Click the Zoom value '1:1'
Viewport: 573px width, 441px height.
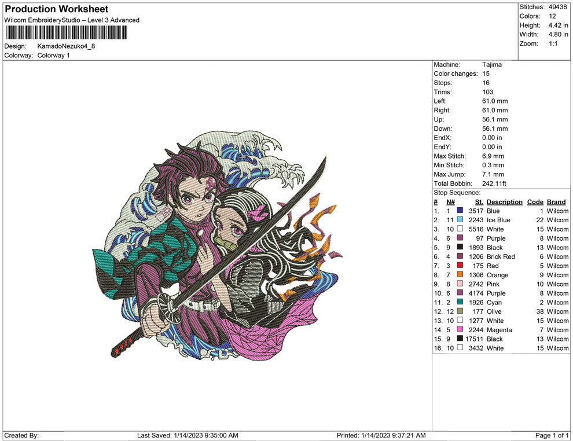(x=553, y=43)
